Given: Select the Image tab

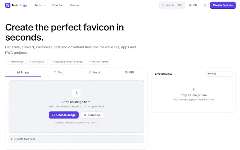Looking at the screenshot, I should pos(23,72).
